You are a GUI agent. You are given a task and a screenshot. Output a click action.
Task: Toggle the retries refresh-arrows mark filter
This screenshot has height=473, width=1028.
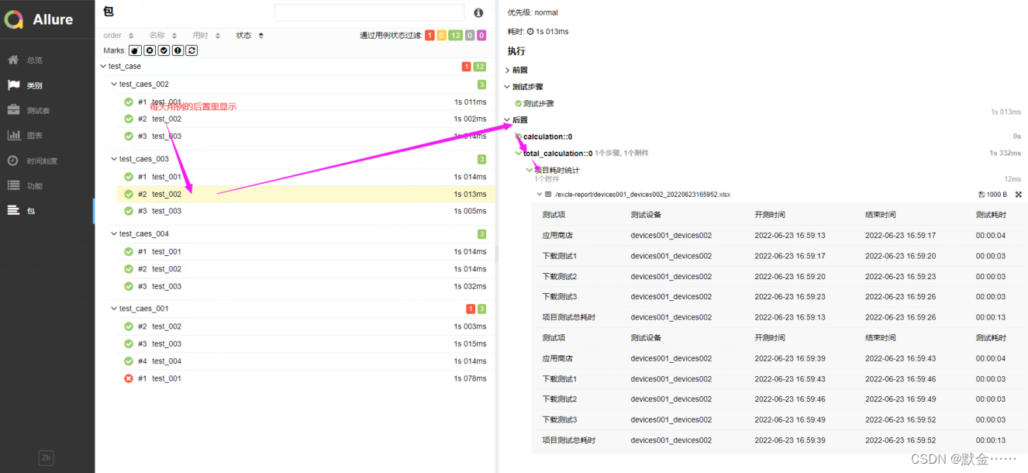coord(191,50)
